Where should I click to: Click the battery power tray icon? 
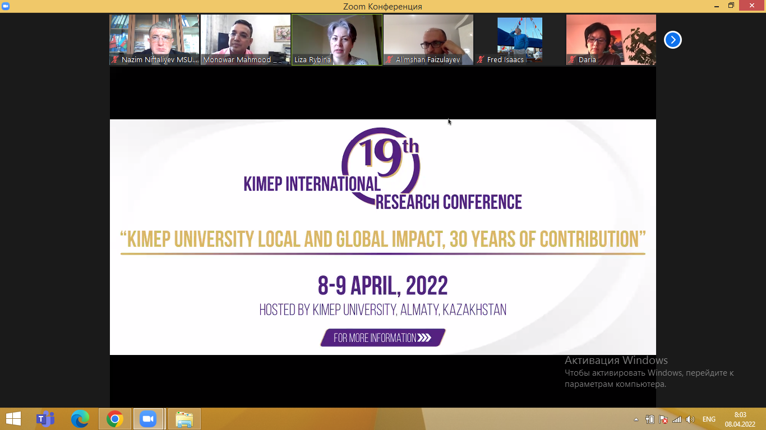[x=650, y=419]
